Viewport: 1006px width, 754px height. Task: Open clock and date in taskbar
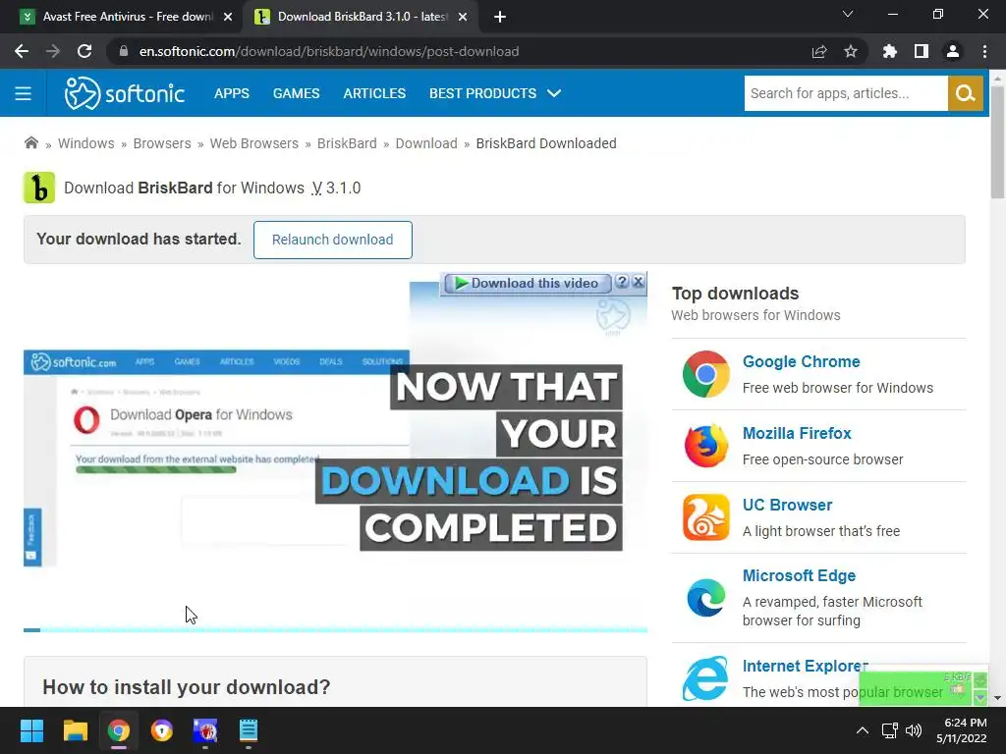961,730
